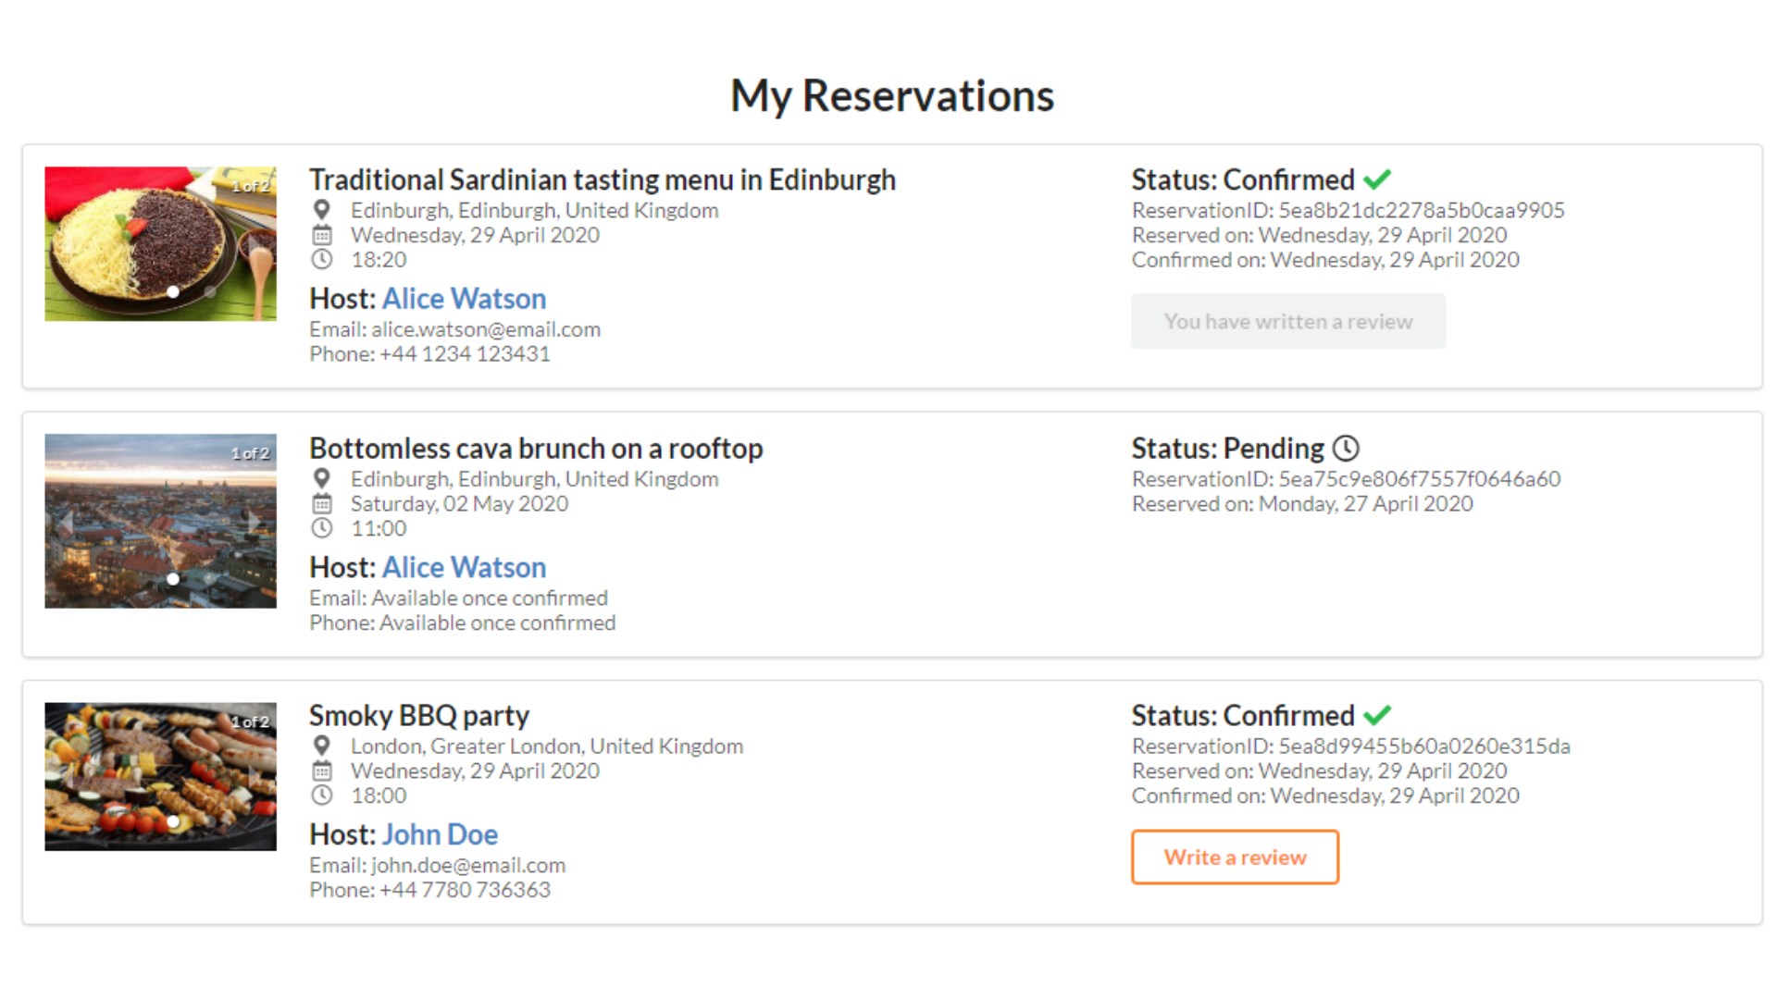Screen dimensions: 1777x999
Task: Show next image on Sardinian food carousel
Action: pyautogui.click(x=254, y=245)
